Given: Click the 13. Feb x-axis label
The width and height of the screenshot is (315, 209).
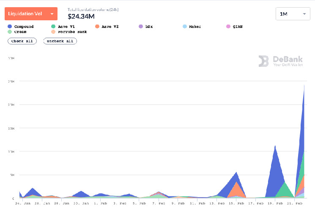Looking at the screenshot, I should coord(217,203).
